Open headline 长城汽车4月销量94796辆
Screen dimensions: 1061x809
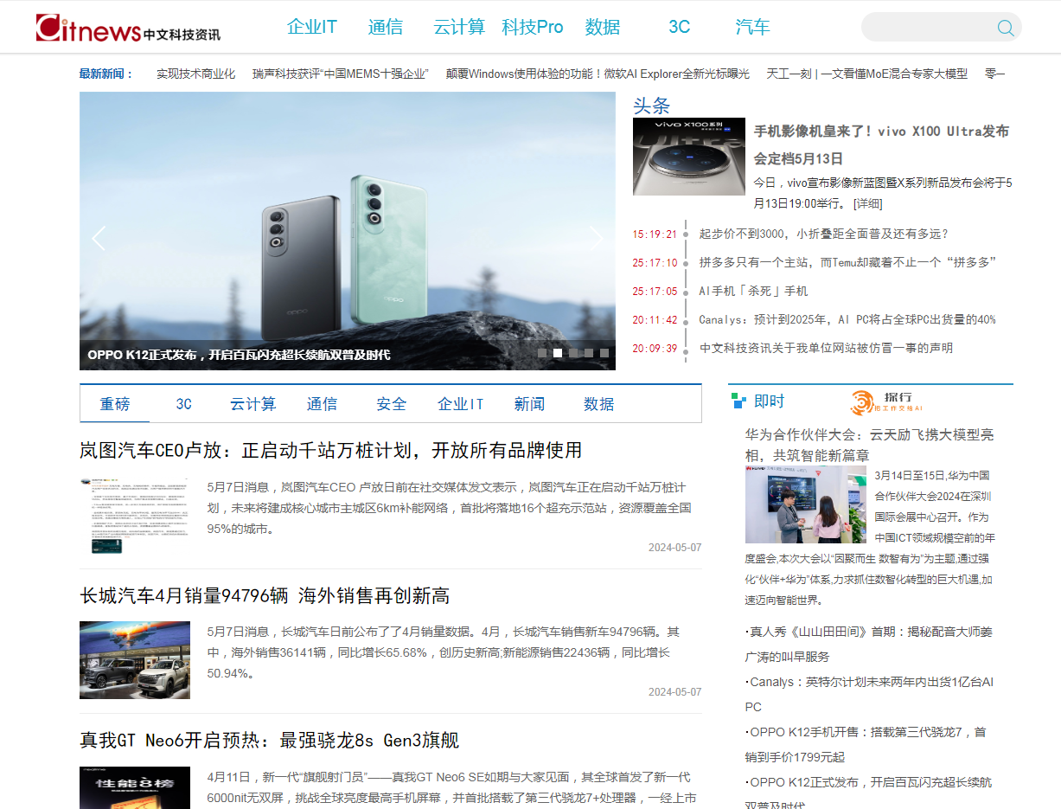[x=265, y=595]
